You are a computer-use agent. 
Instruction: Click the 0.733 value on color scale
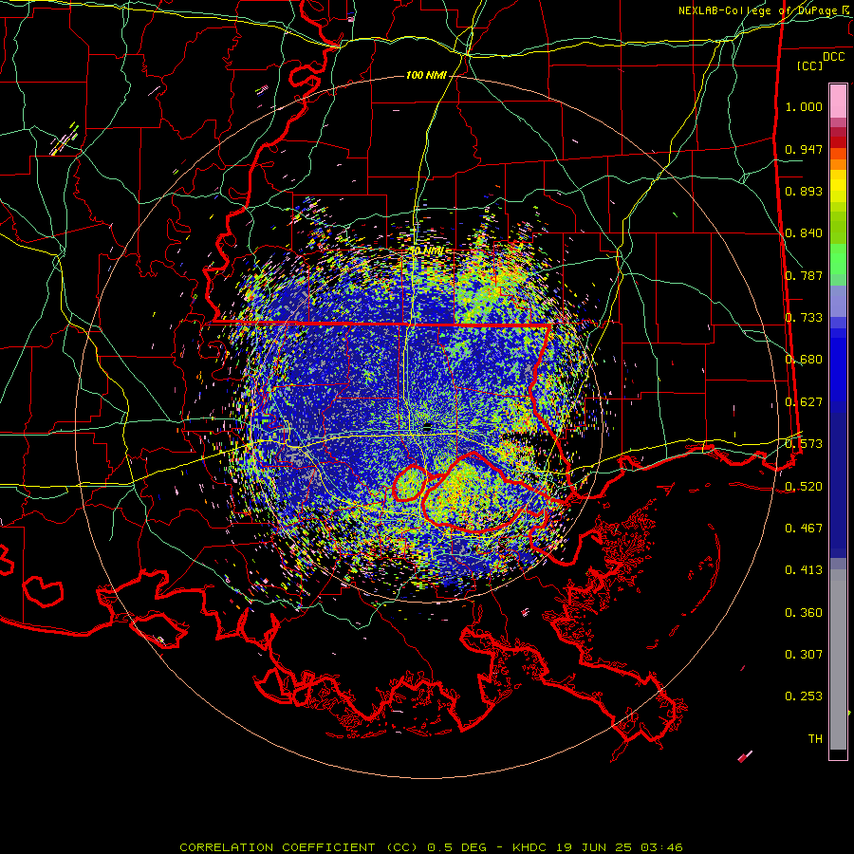(x=804, y=318)
